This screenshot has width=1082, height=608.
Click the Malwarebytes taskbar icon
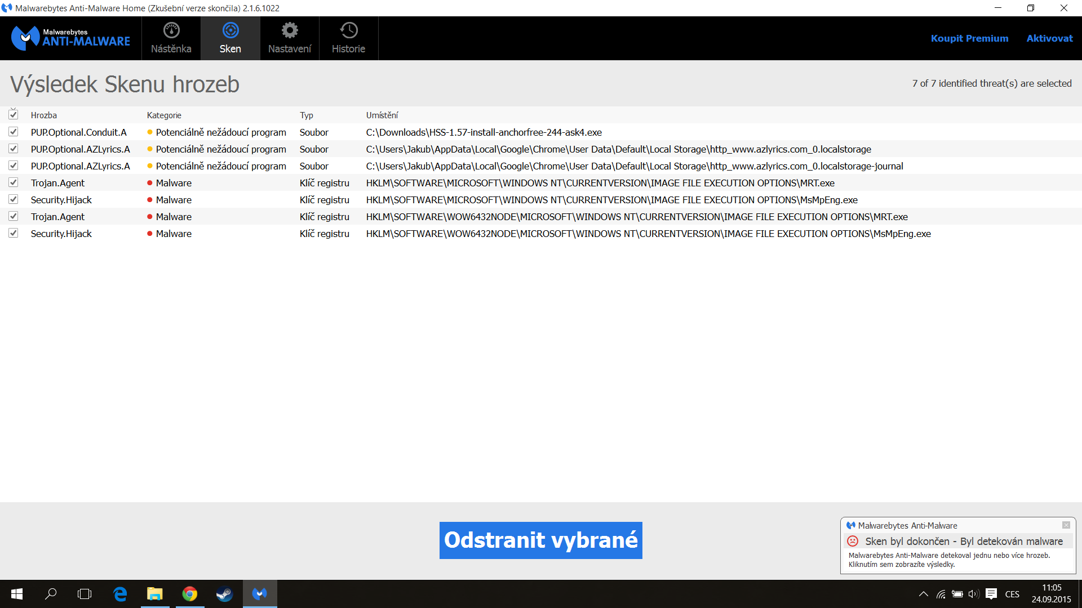259,594
